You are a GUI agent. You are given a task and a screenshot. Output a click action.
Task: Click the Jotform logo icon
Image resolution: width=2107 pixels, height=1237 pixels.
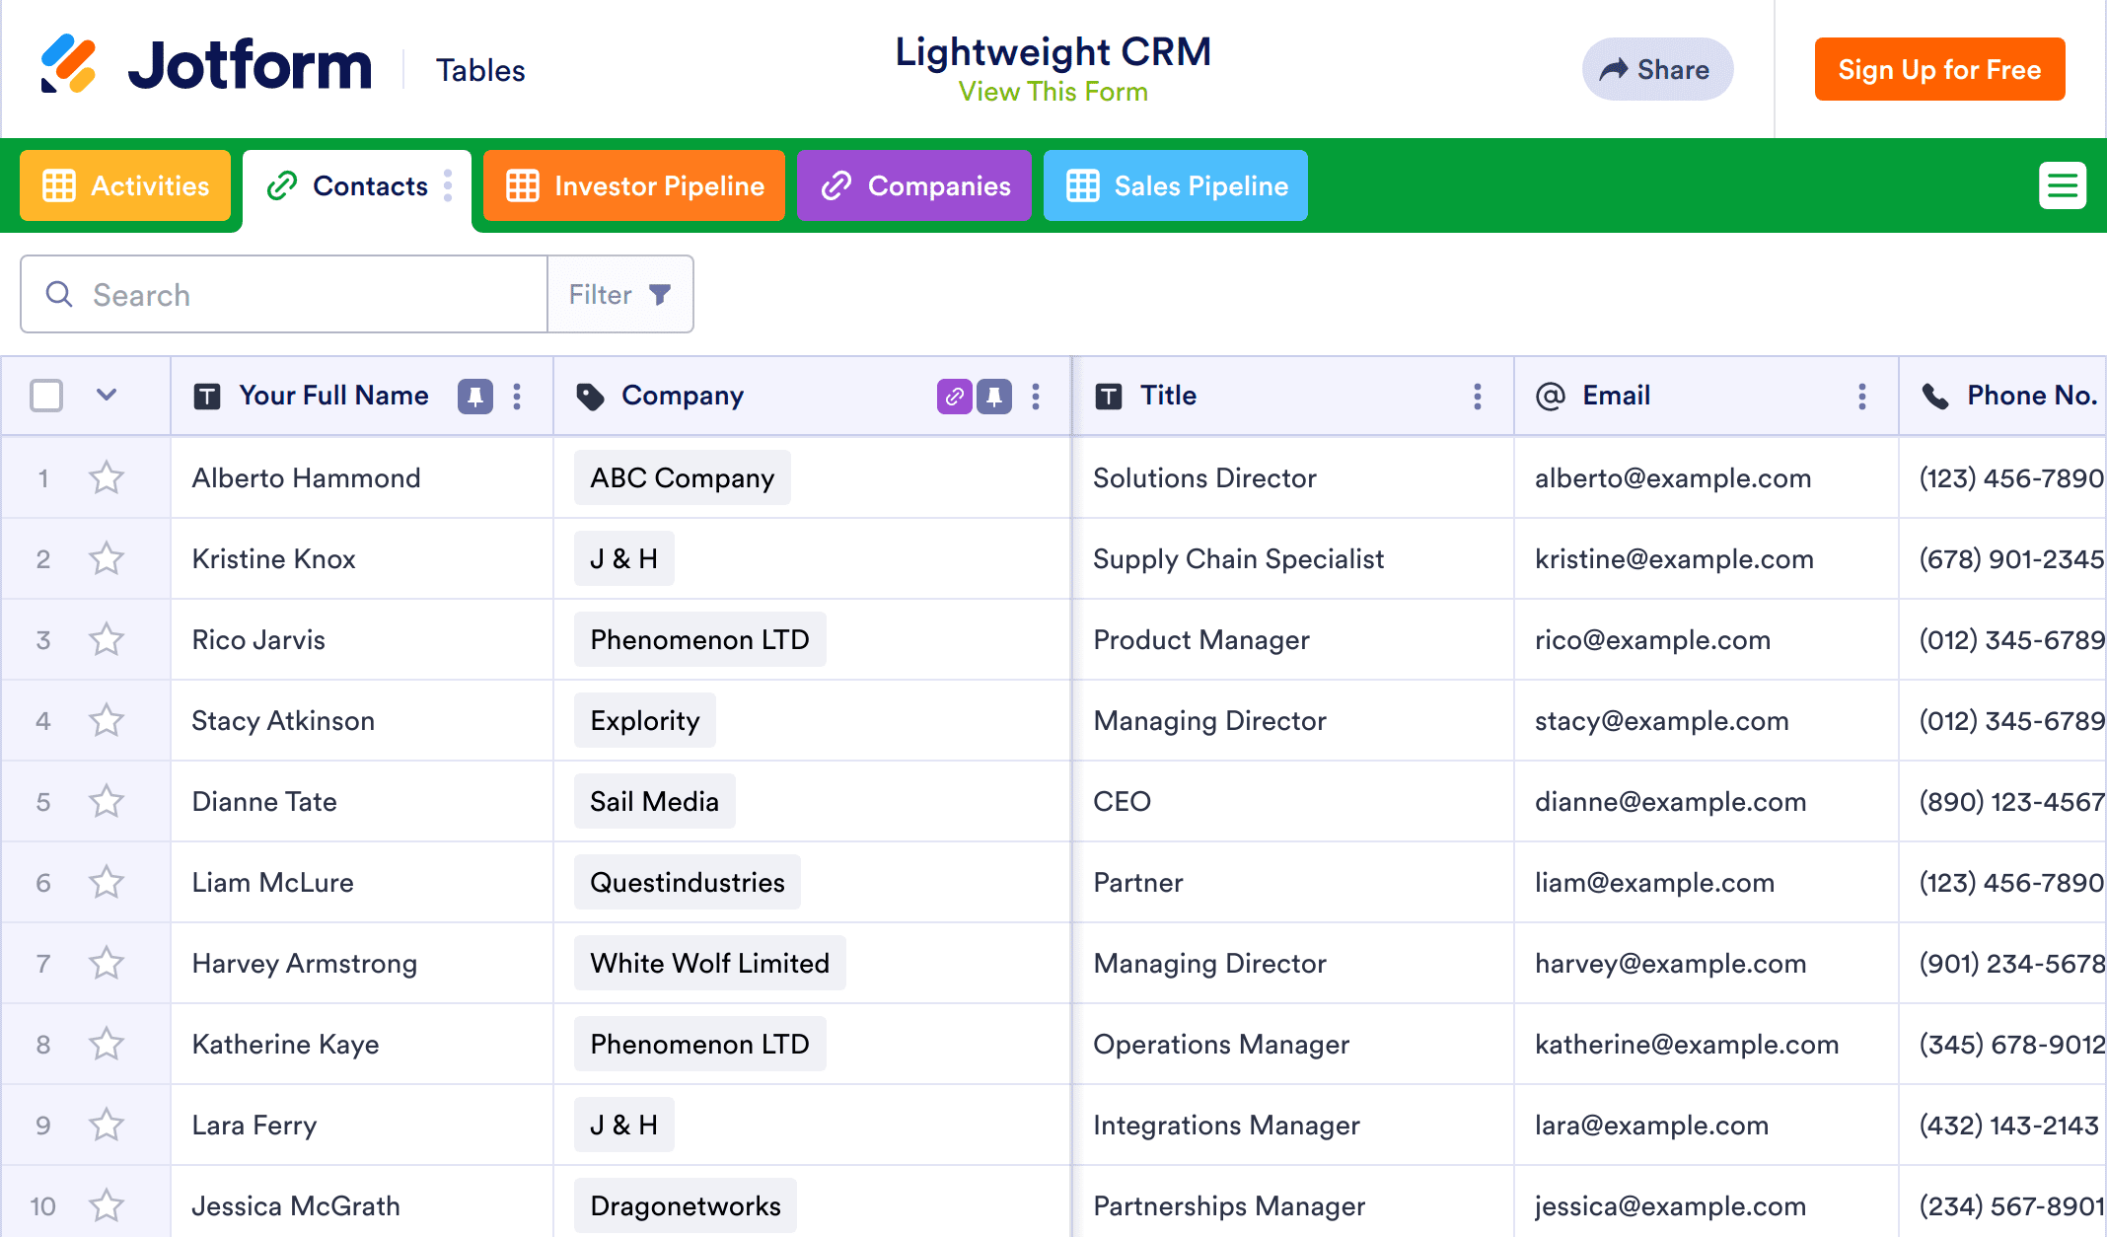click(x=68, y=65)
